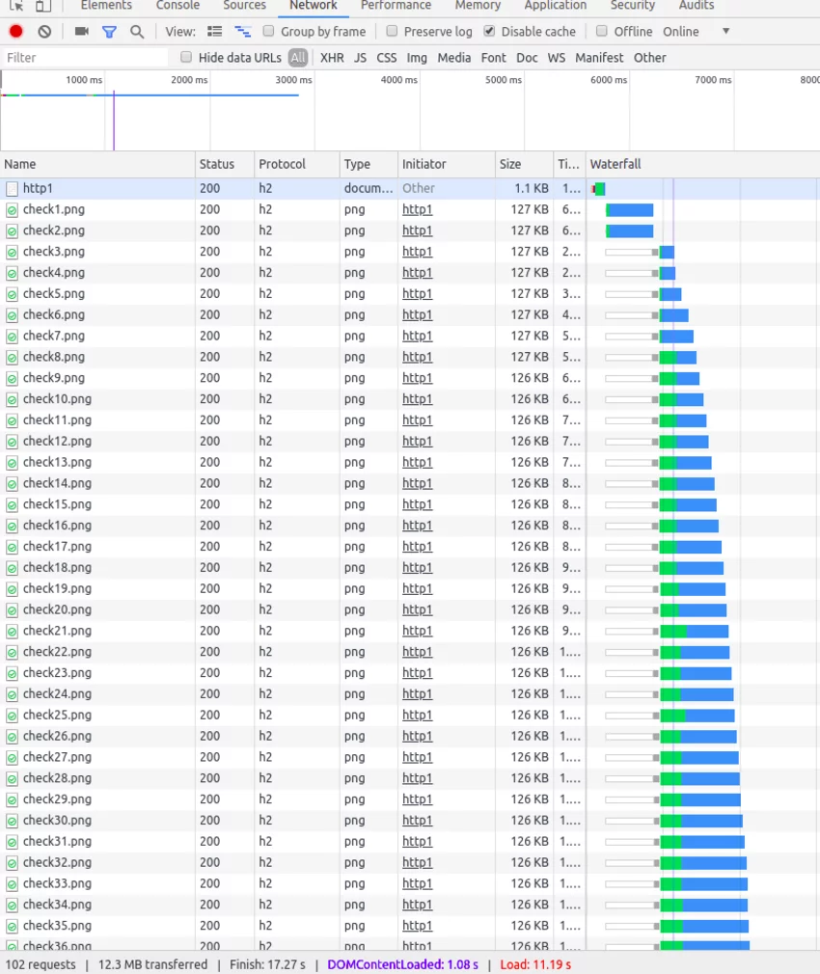Stop recording network log with red button
This screenshot has width=820, height=974.
tap(16, 31)
